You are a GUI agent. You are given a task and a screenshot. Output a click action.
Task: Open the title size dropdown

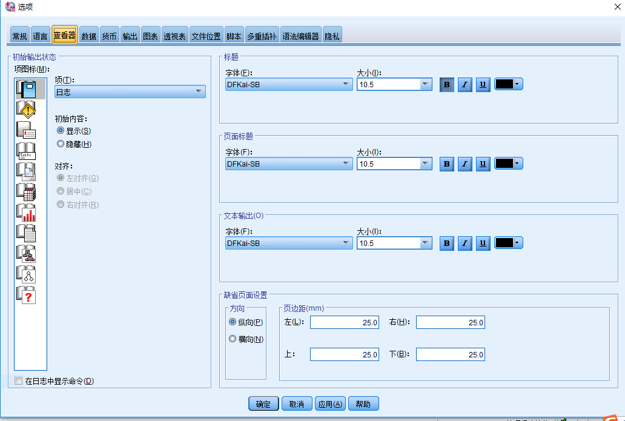[x=424, y=84]
